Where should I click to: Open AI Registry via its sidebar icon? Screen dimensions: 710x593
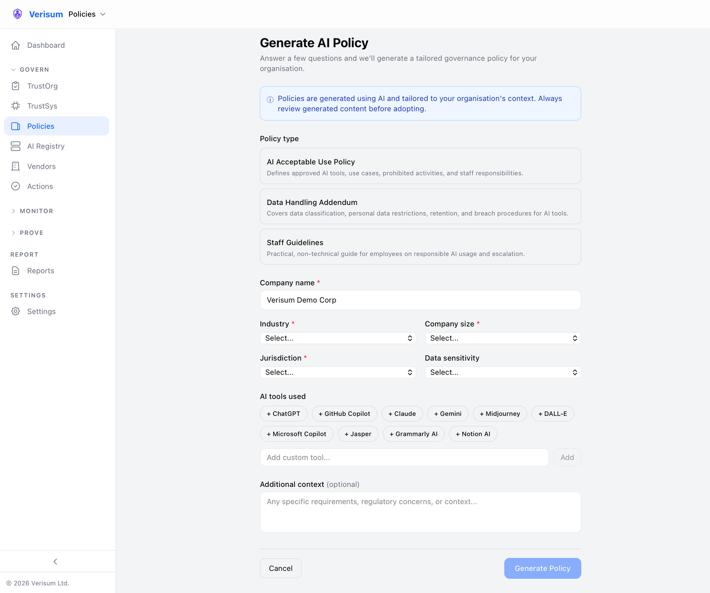click(x=16, y=146)
